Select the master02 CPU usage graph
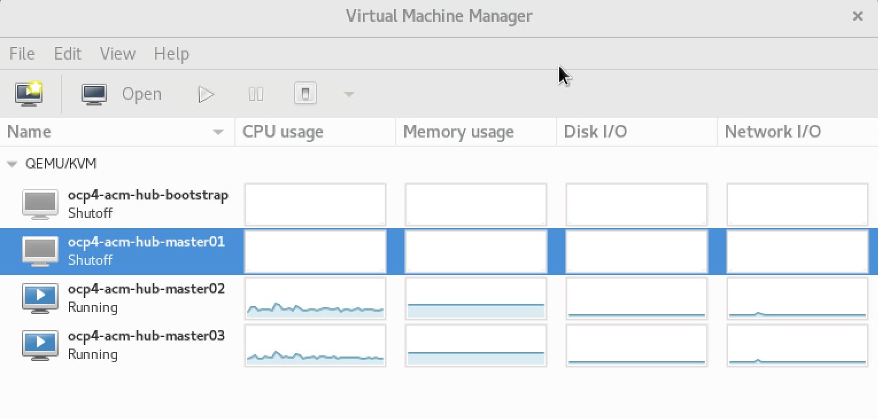Image resolution: width=878 pixels, height=419 pixels. coord(315,299)
